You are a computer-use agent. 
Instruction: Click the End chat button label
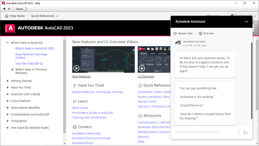click(x=208, y=34)
